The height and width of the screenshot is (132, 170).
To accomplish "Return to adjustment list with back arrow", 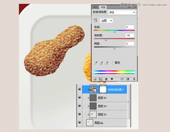I will 95,79.
